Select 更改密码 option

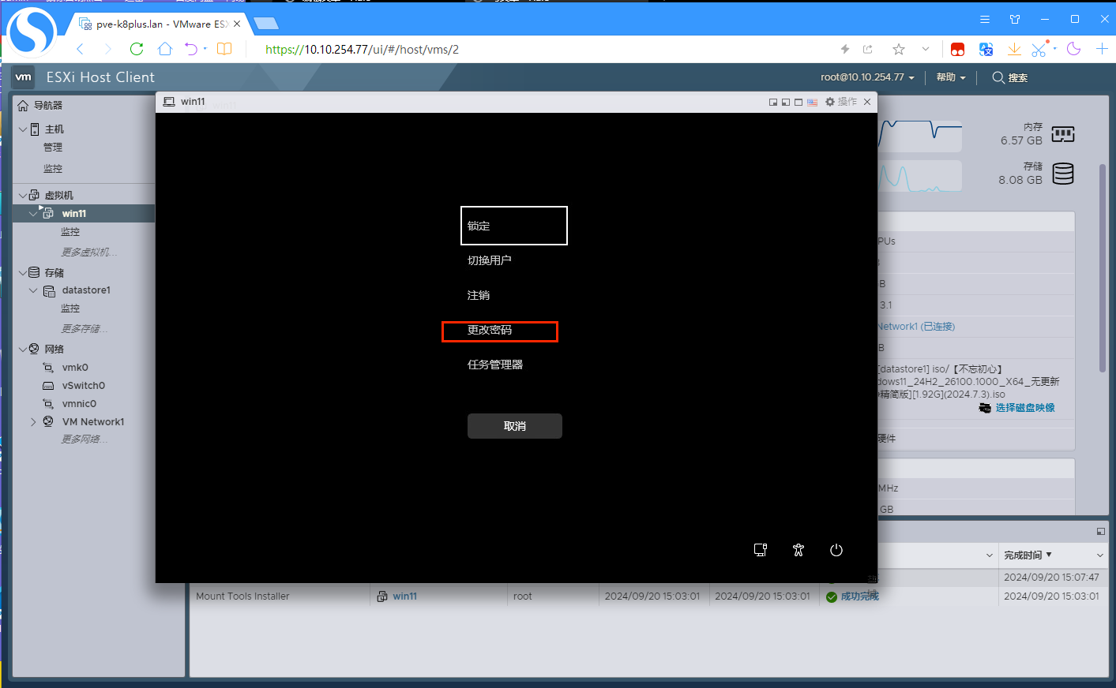pos(490,330)
